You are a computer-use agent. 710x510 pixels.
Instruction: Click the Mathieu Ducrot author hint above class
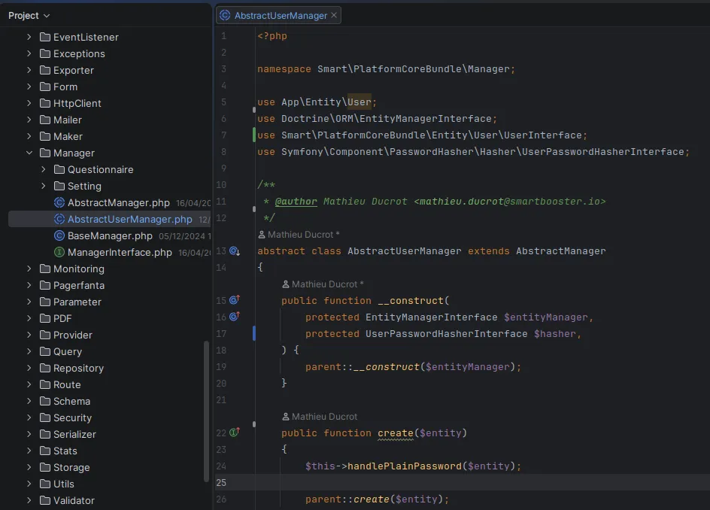[x=299, y=235]
